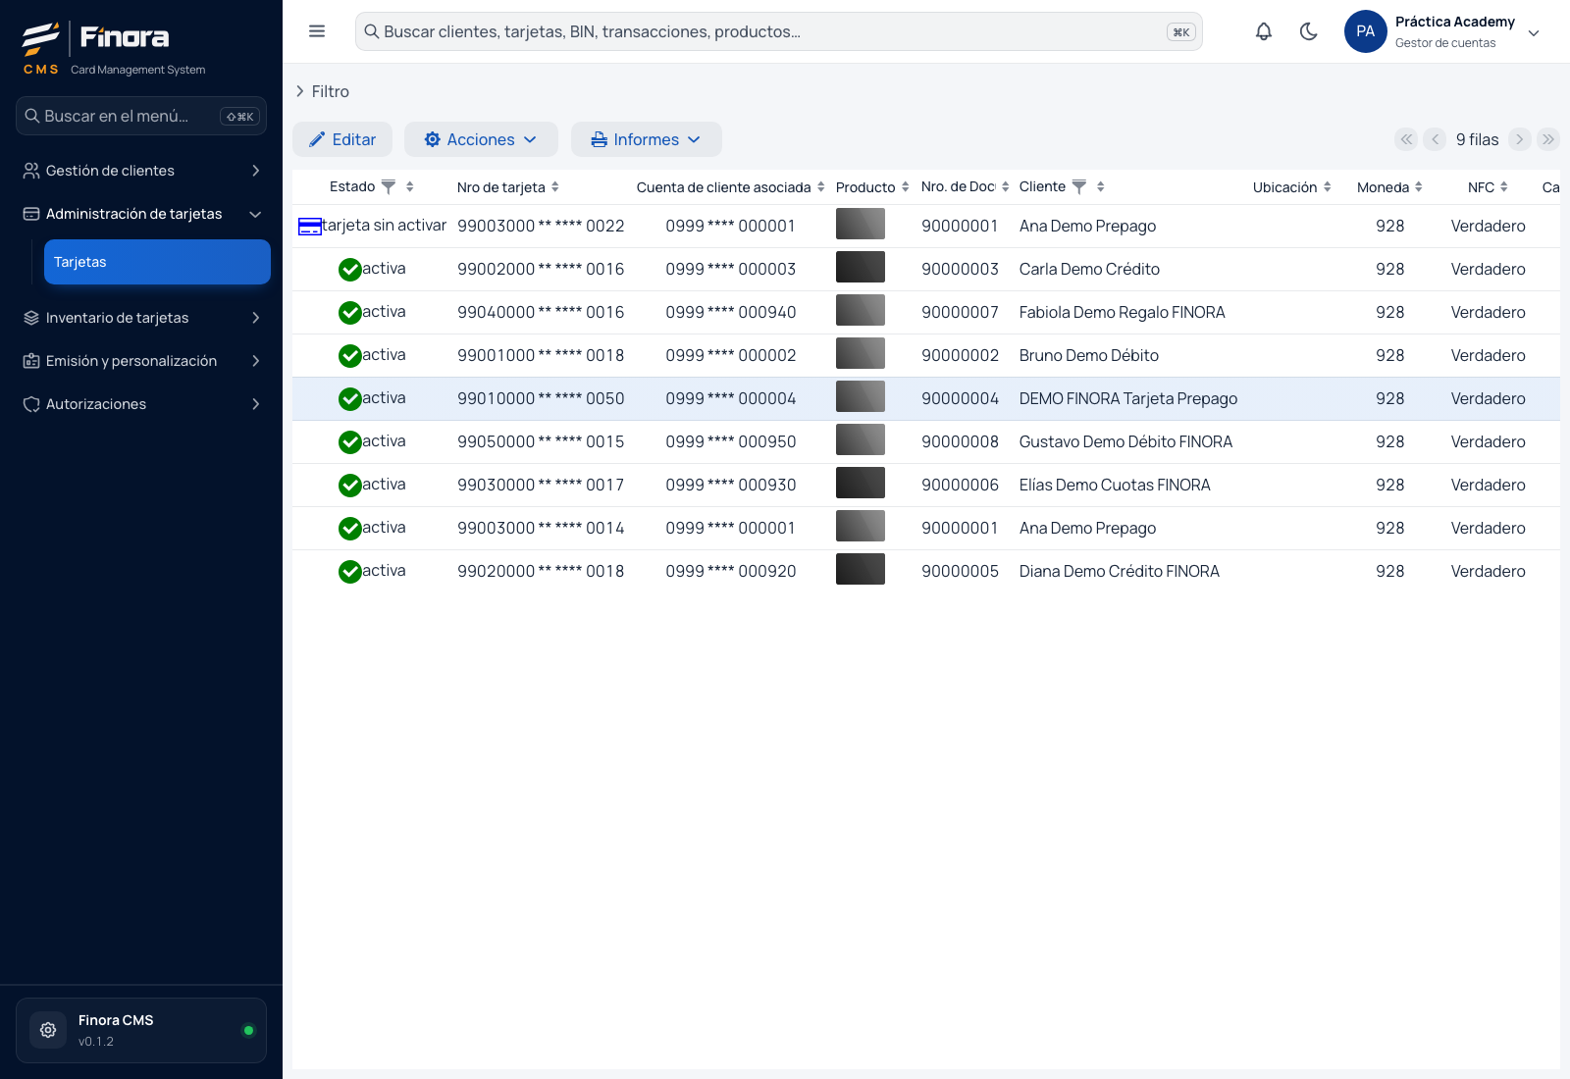Open Práctica Academy account dropdown chevron
This screenshot has height=1079, width=1570.
click(1534, 32)
